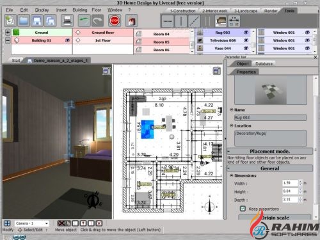Click the grid icon in the bottom toolbar
This screenshot has width=320, height=240.
[x=76, y=223]
